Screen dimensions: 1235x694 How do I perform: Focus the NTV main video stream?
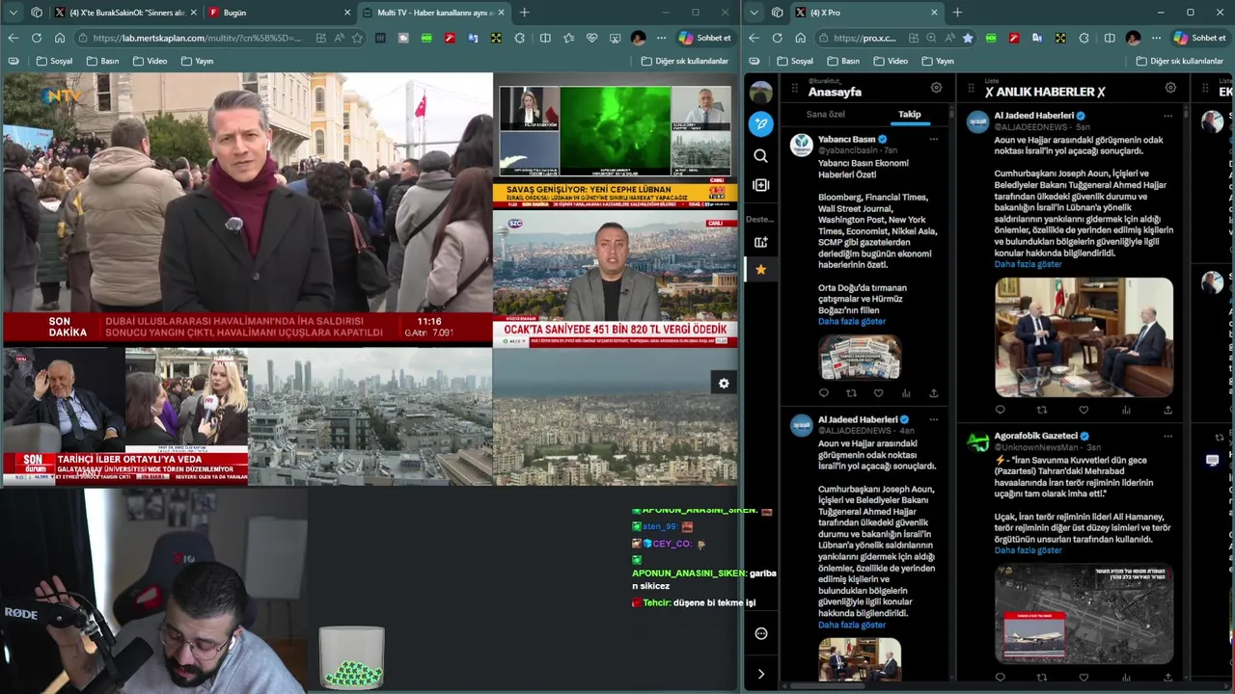click(247, 208)
